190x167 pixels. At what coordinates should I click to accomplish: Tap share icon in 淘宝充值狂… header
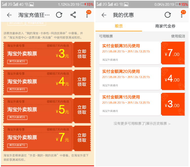tap(73, 15)
